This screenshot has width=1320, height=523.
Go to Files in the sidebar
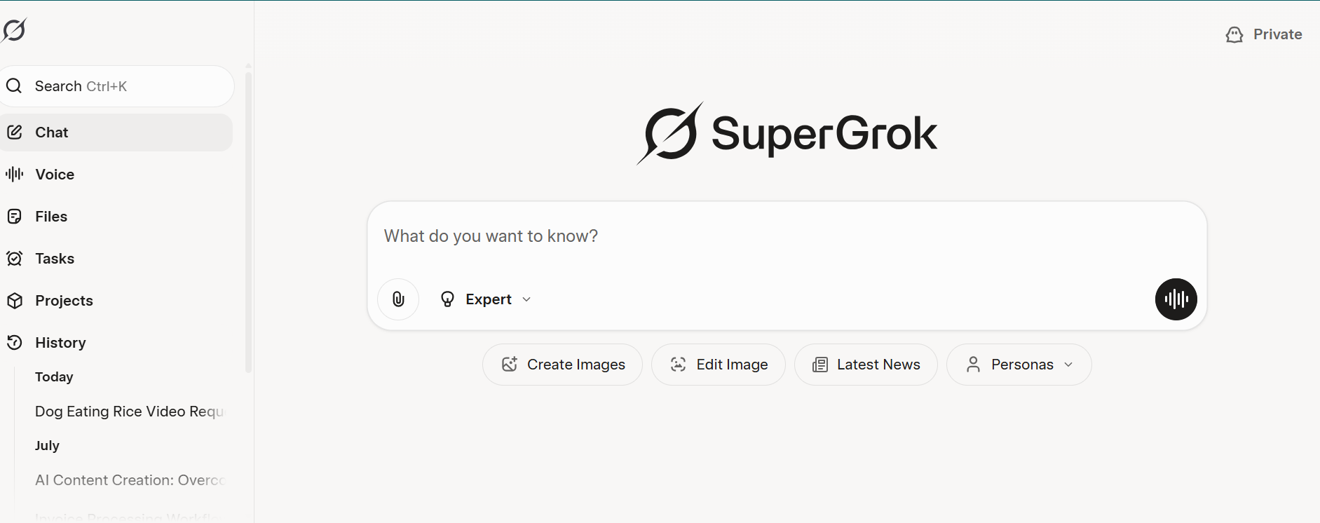[x=51, y=217]
